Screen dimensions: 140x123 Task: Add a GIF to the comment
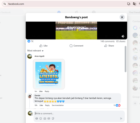tap(49, 119)
